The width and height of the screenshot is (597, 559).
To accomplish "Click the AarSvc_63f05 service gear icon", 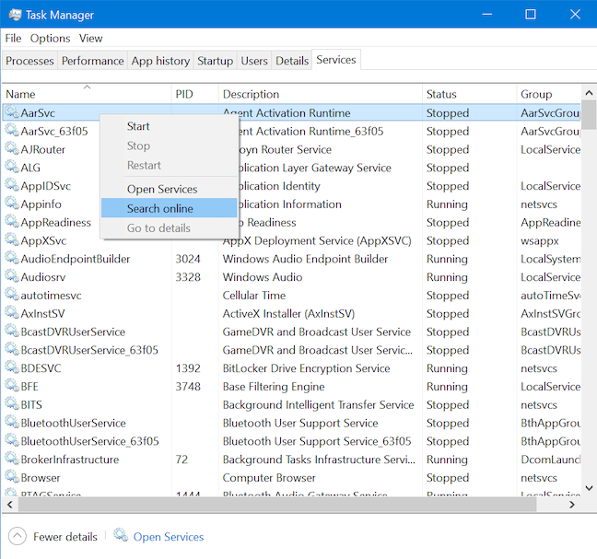I will (x=12, y=131).
